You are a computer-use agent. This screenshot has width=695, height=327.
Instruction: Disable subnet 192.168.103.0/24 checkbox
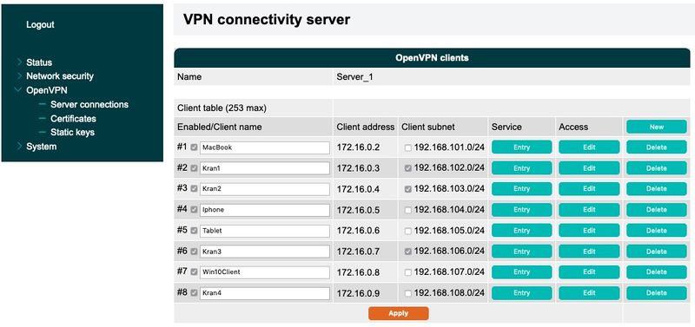click(407, 189)
